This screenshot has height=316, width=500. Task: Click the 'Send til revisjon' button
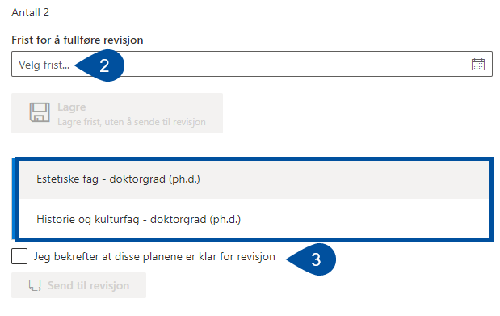[x=79, y=285]
